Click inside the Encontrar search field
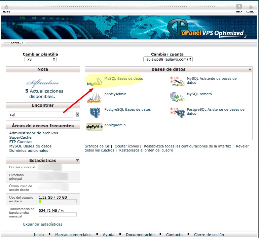This screenshot has width=259, height=238. [x=41, y=114]
